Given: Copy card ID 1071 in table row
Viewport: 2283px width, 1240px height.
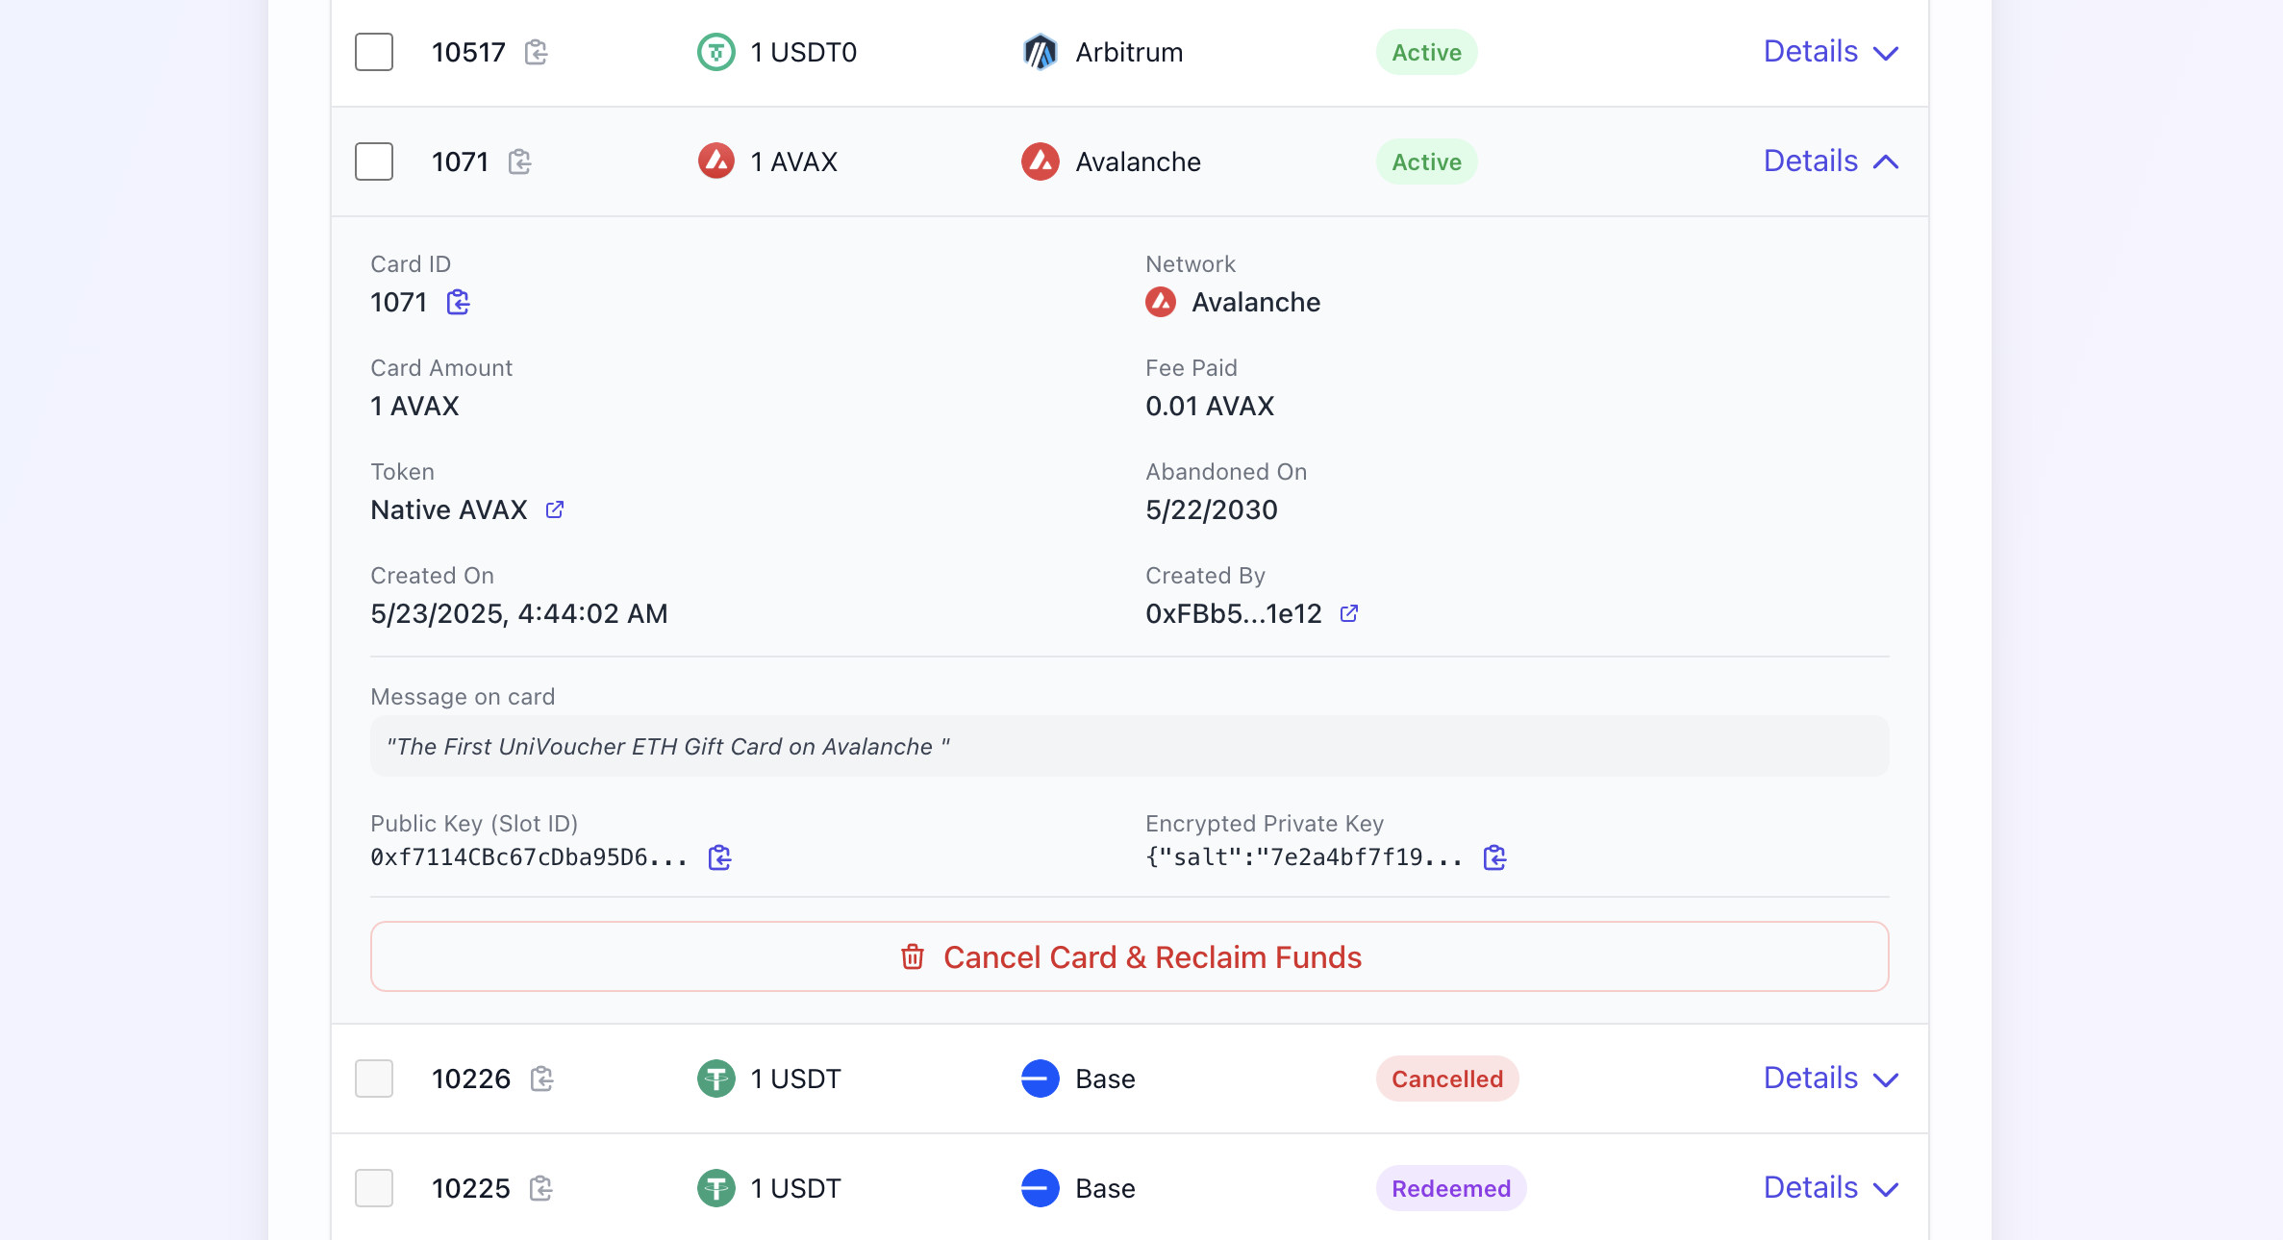Looking at the screenshot, I should (x=520, y=161).
